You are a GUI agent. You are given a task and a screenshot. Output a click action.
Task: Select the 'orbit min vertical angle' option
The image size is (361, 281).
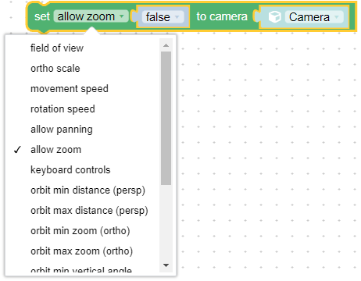click(82, 269)
